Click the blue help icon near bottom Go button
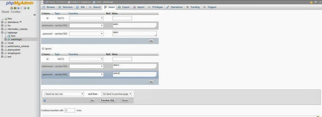Viewport: 322px width, 117px height. tap(45, 100)
